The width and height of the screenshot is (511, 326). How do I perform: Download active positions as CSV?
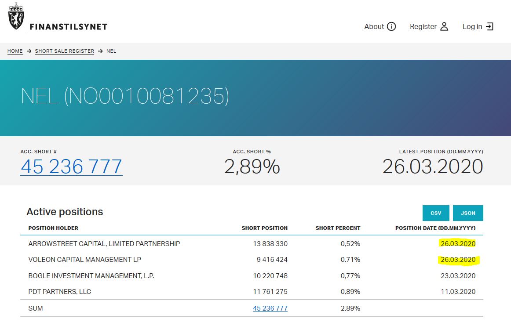pyautogui.click(x=436, y=213)
